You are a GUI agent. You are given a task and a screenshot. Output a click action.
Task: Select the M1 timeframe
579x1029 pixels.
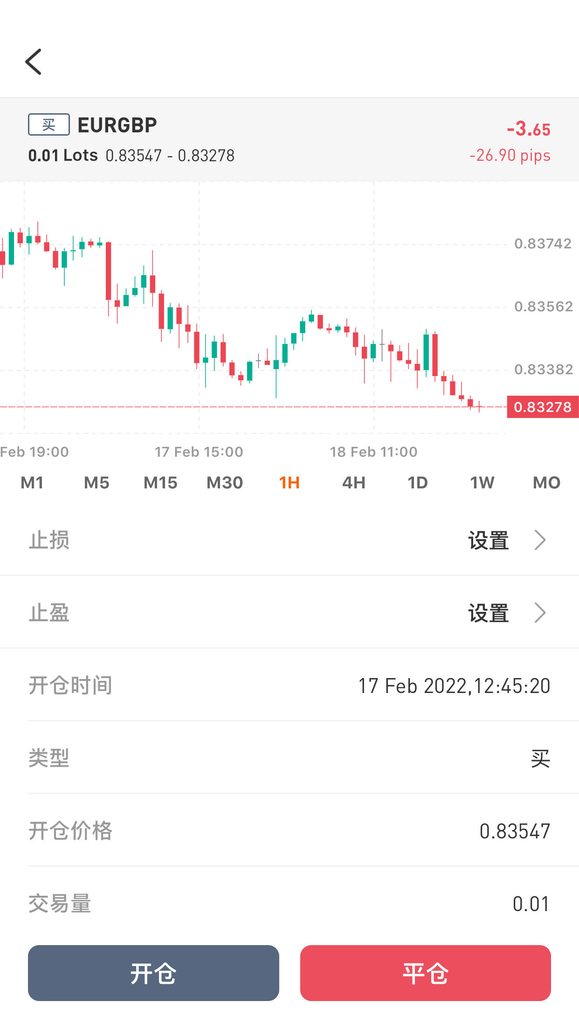pos(32,482)
